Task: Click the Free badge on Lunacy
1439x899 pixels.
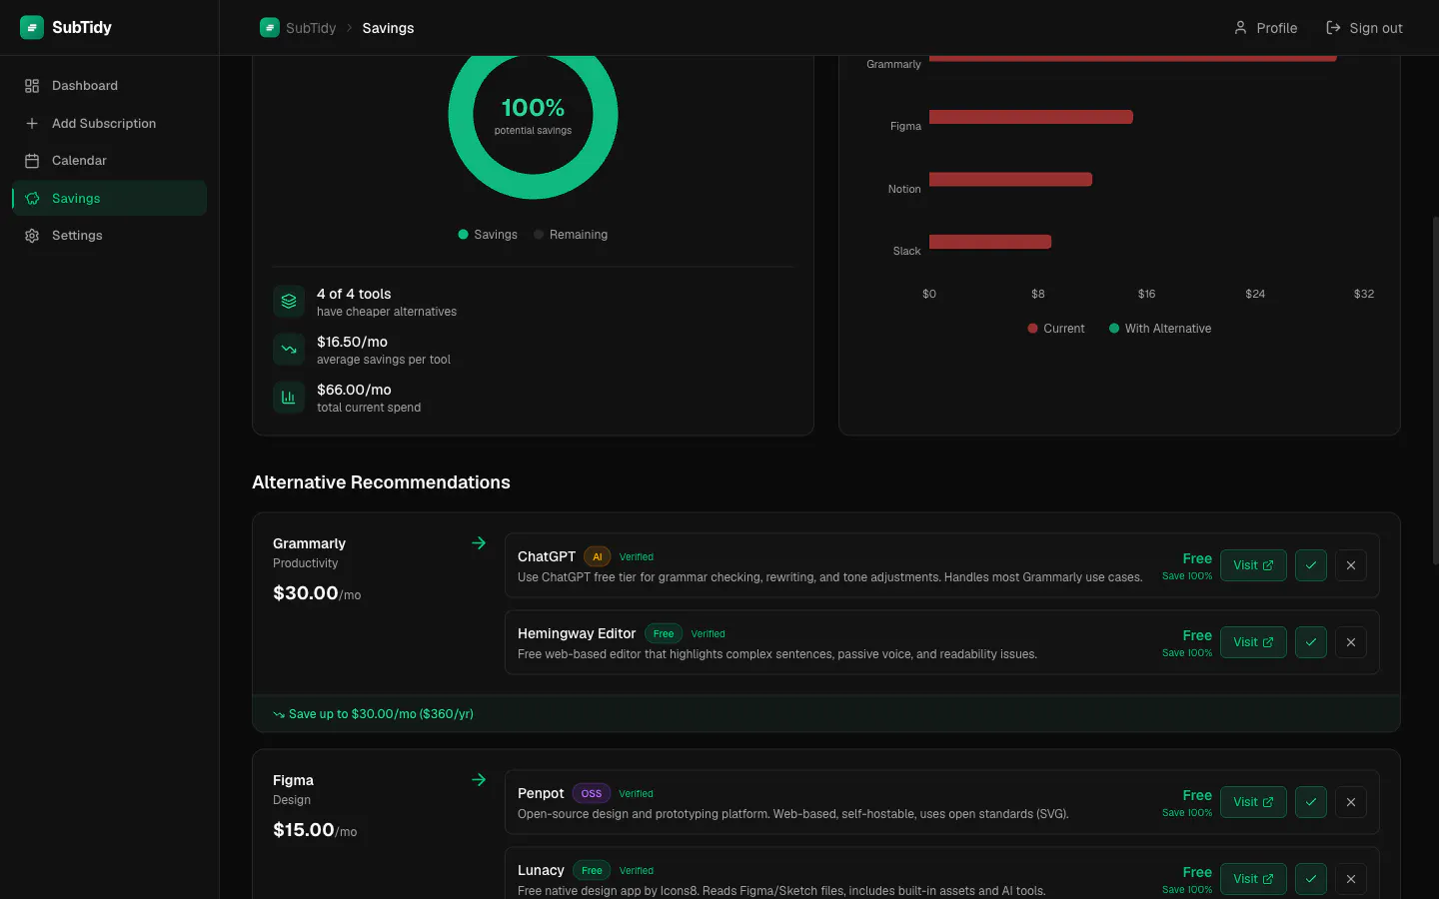Action: [x=592, y=871]
